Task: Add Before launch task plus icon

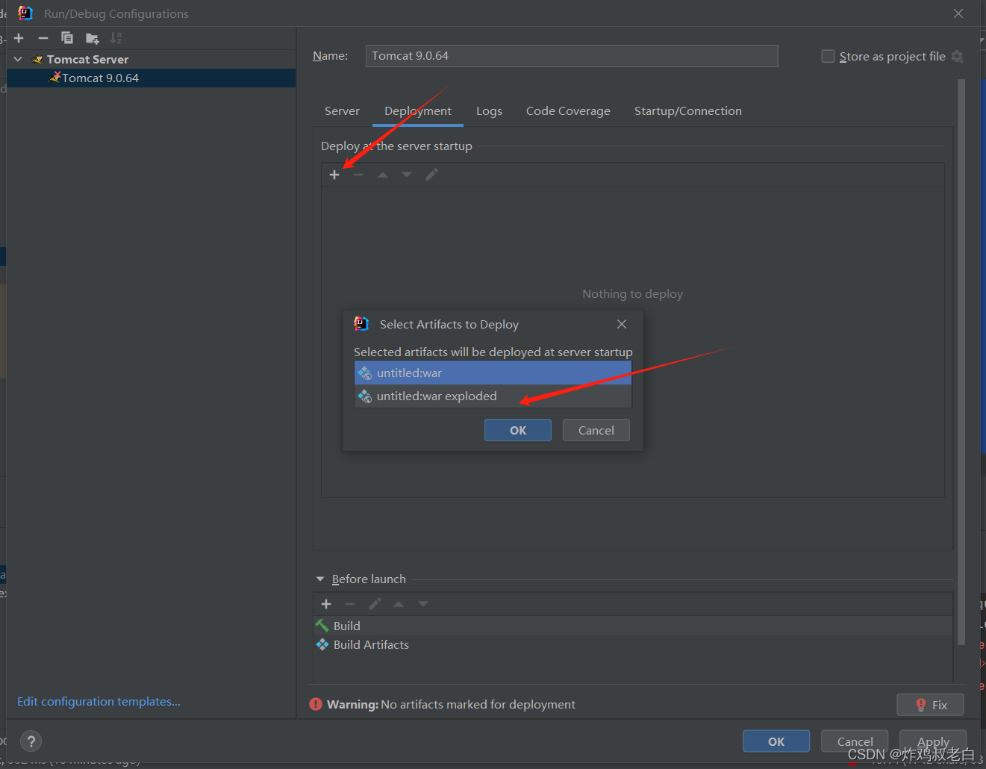Action: [326, 604]
